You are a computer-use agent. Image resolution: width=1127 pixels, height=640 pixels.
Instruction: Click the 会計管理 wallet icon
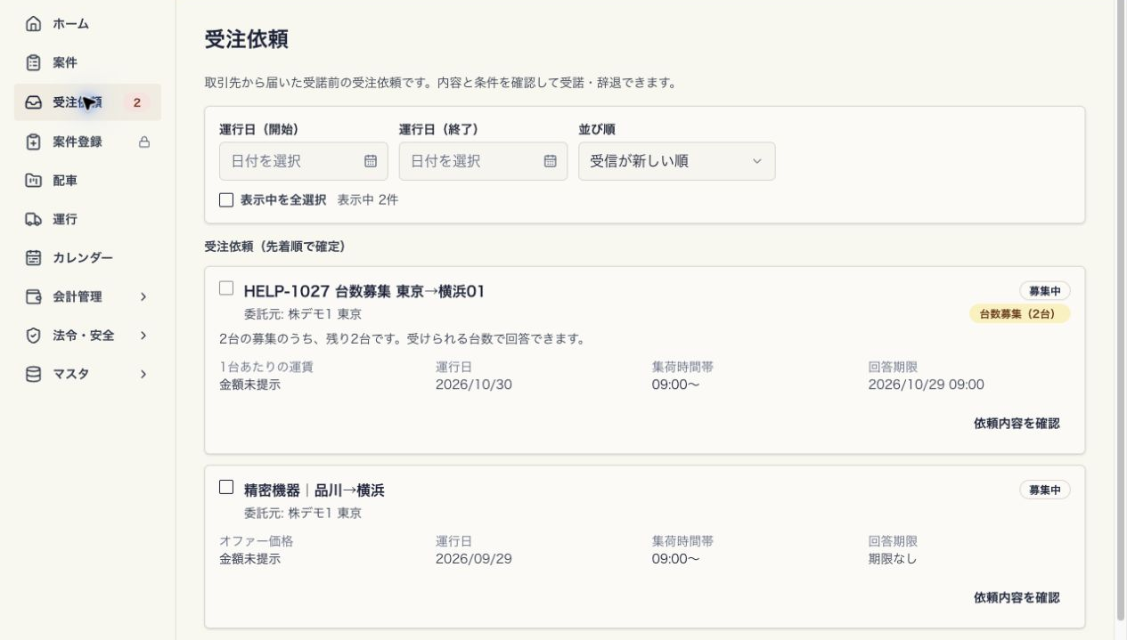click(33, 296)
